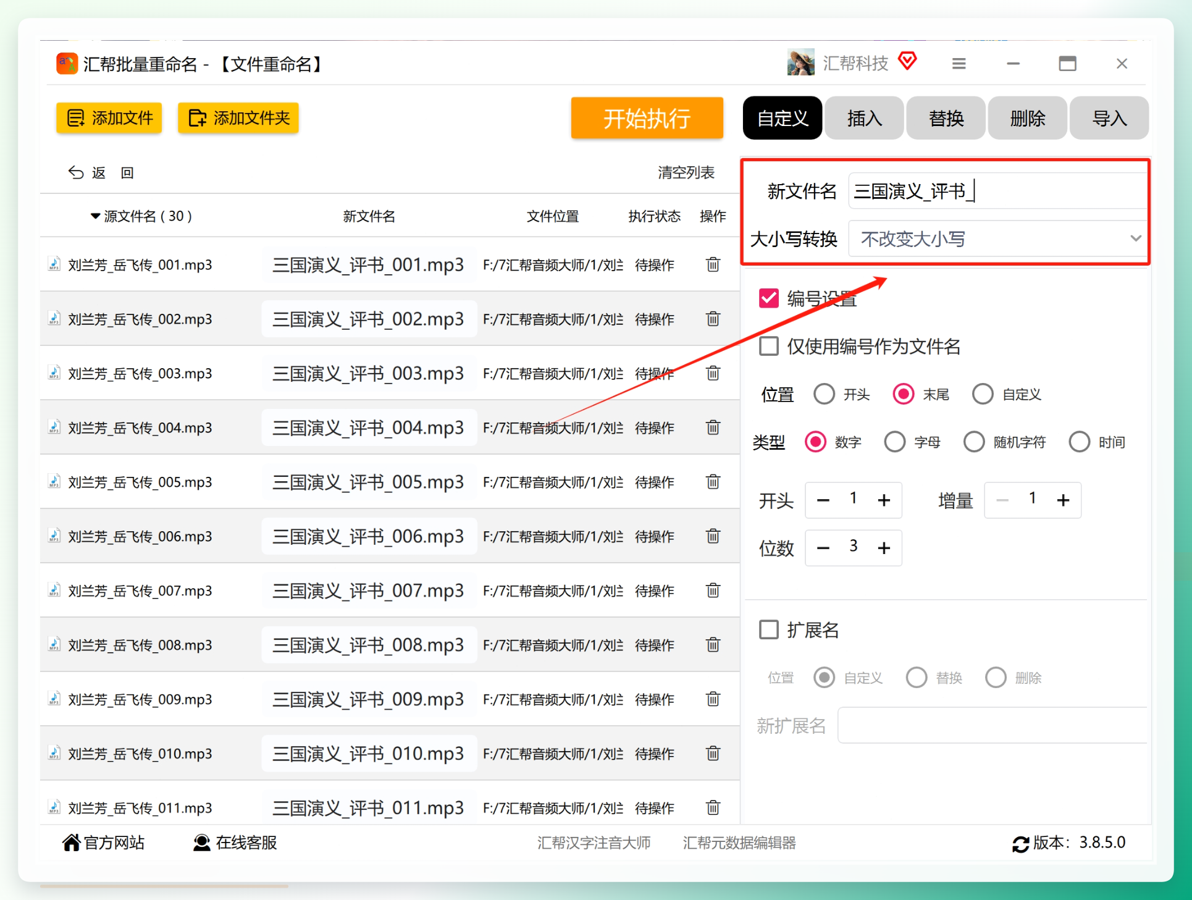Open 官方网站 home link
This screenshot has height=900, width=1192.
pos(103,843)
